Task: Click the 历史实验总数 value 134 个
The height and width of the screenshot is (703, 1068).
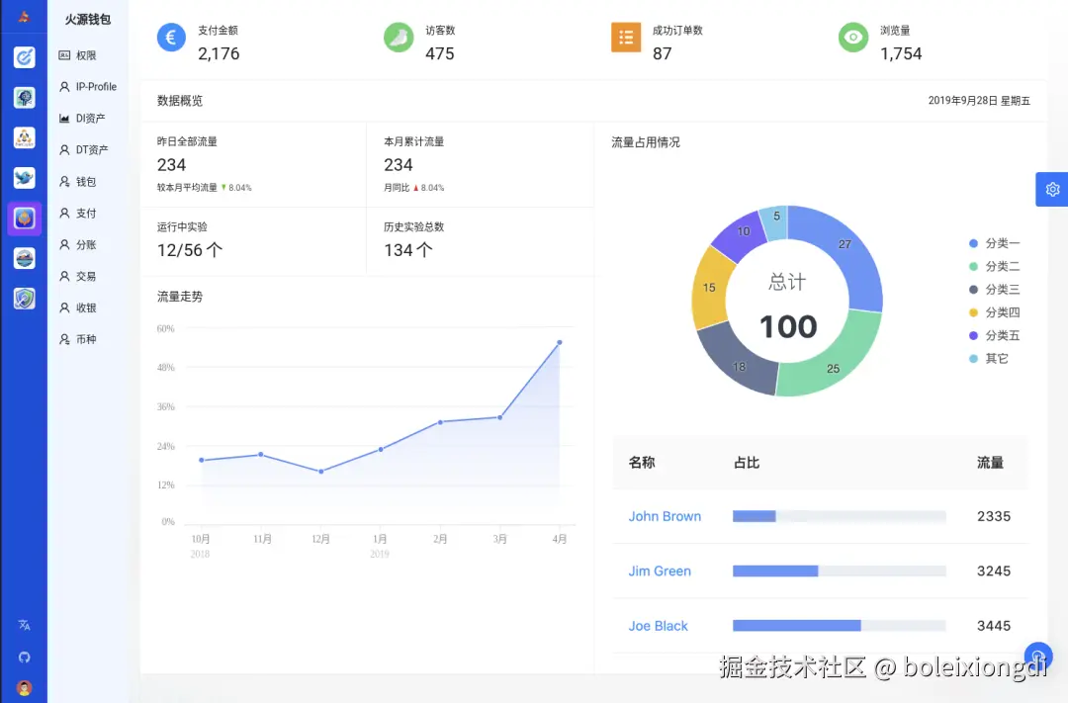Action: coord(408,250)
